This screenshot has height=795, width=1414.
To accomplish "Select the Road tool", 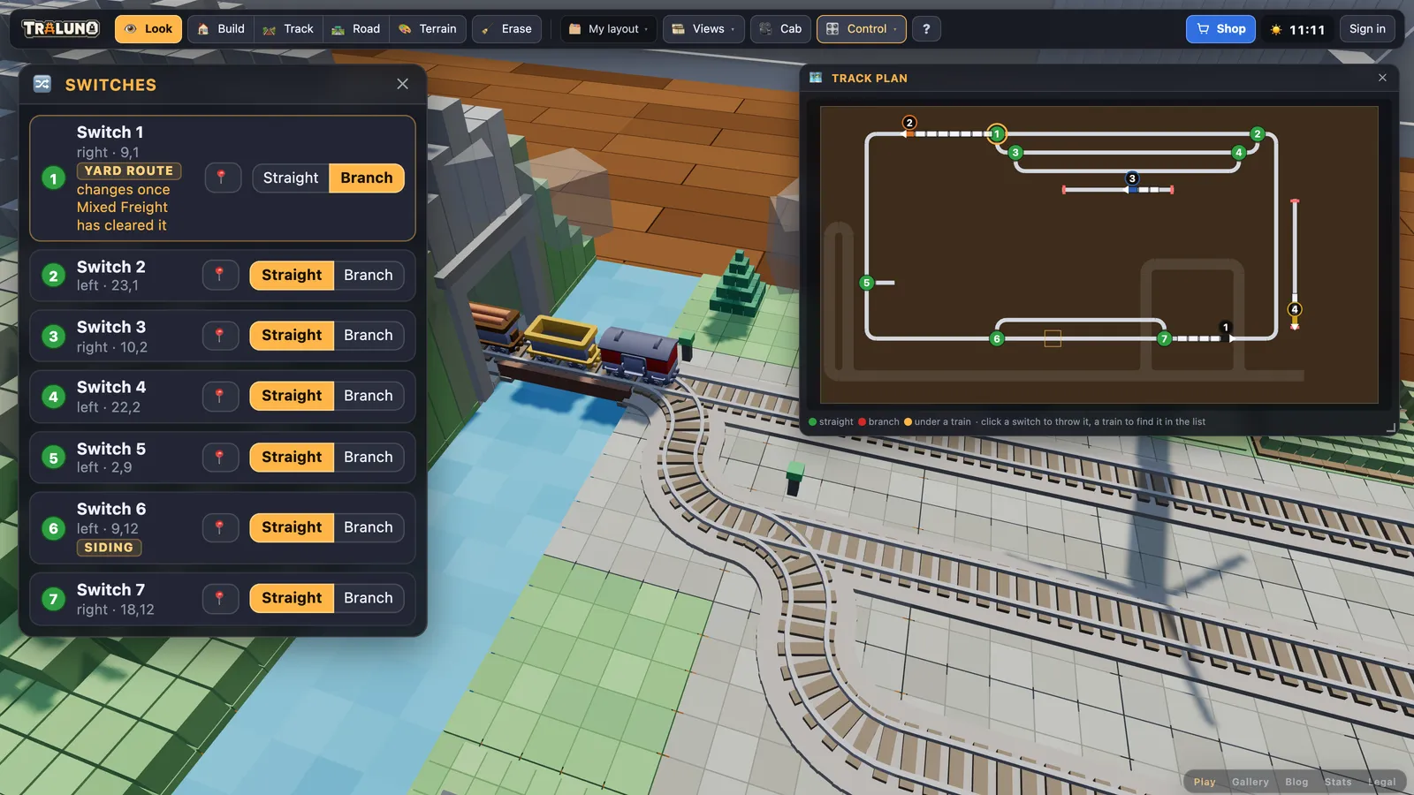I will click(356, 29).
